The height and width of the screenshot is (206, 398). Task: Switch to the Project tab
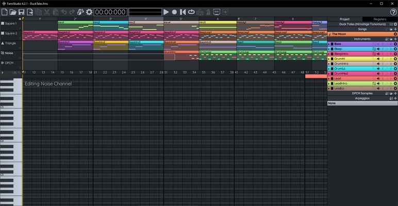(345, 19)
